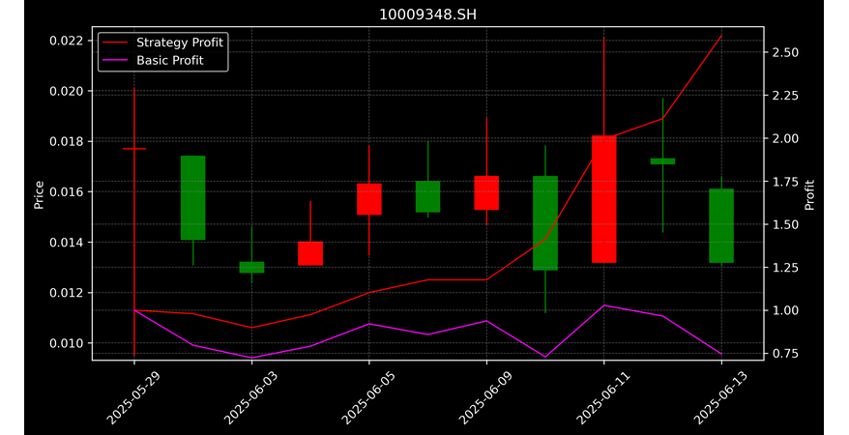This screenshot has width=849, height=435.
Task: Click the 2.50 profit tick label
Action: tap(783, 52)
